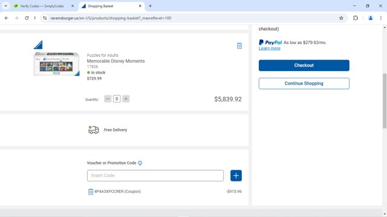Open voucher code info tooltip icon

click(140, 163)
